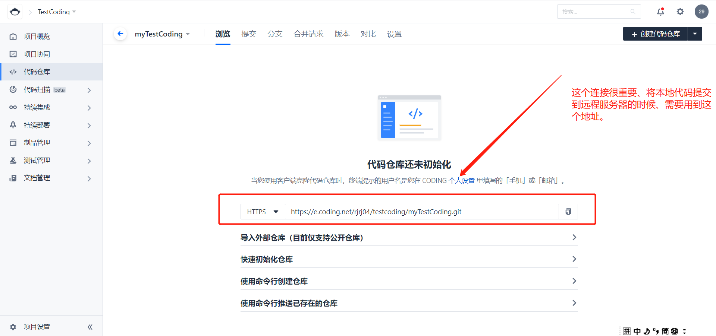
Task: Click the 测试管理 flask icon
Action: click(x=13, y=160)
